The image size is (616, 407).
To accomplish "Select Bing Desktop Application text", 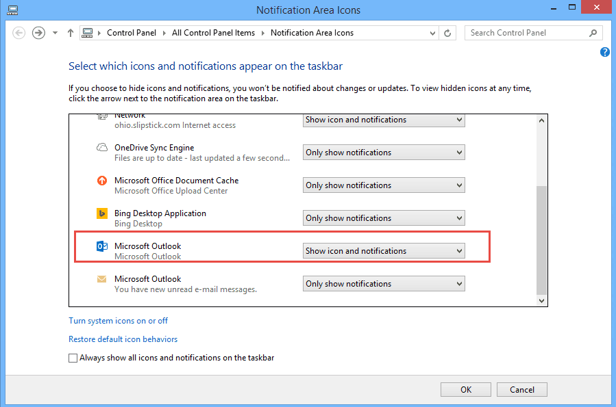I will pos(160,213).
